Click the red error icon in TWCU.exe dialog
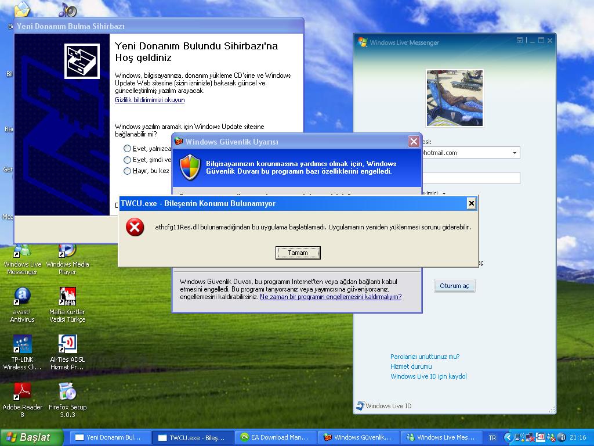The image size is (594, 446). pos(135,227)
